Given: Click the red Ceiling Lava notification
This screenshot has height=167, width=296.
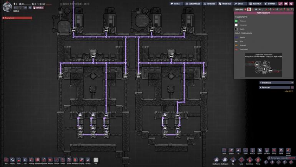Looking at the screenshot, I should (17, 18).
